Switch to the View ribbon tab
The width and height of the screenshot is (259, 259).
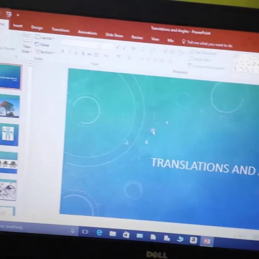(x=155, y=39)
